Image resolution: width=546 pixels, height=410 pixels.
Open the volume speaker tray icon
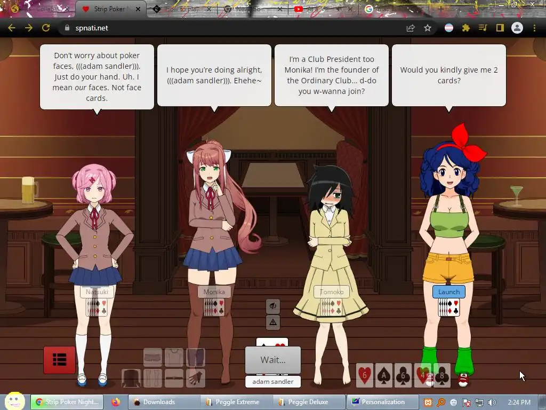pos(492,403)
